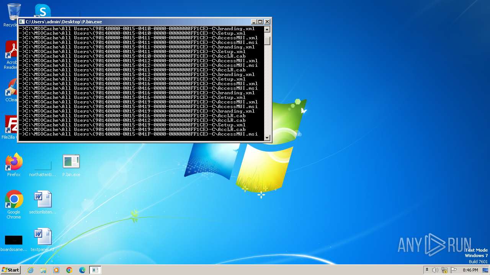Open Windows Explorer from the taskbar
This screenshot has height=275, width=490.
pyautogui.click(x=43, y=270)
